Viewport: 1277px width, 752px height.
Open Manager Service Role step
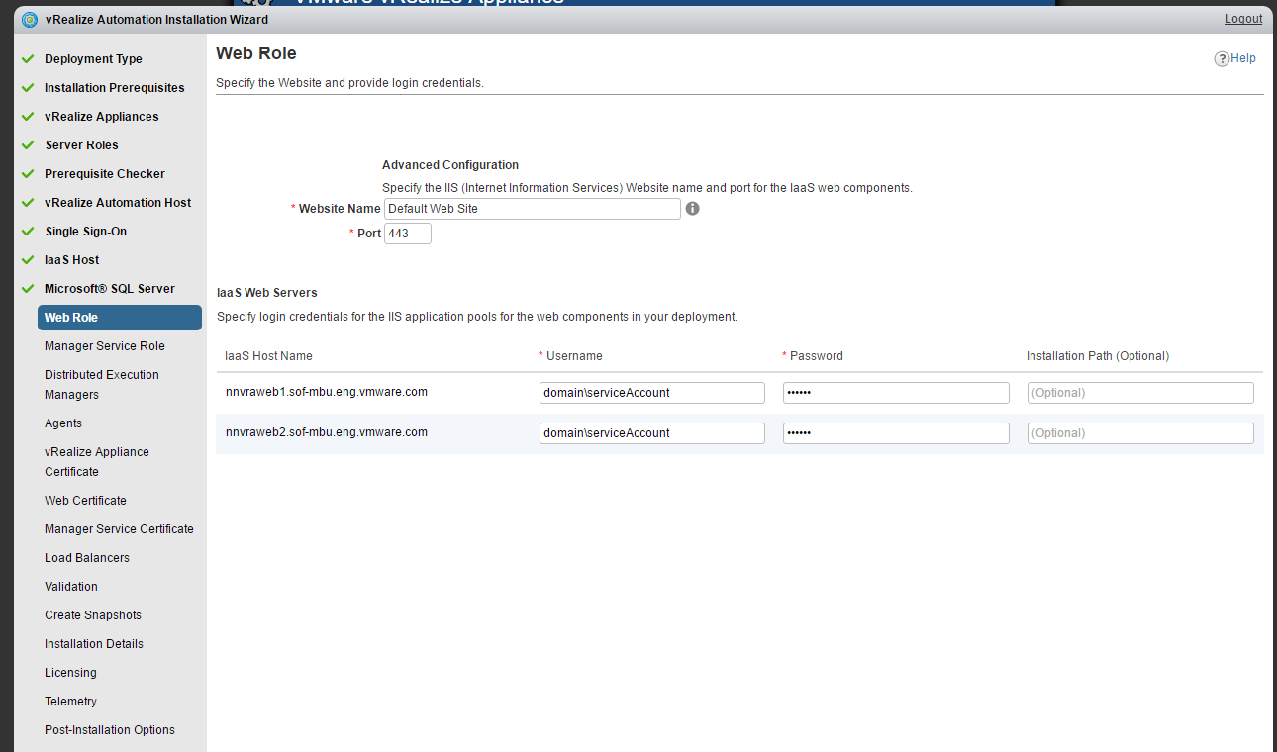tap(105, 346)
